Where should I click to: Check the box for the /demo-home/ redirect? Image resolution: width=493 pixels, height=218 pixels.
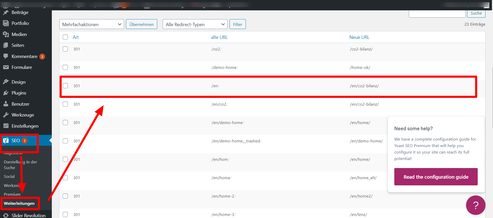pyautogui.click(x=65, y=67)
